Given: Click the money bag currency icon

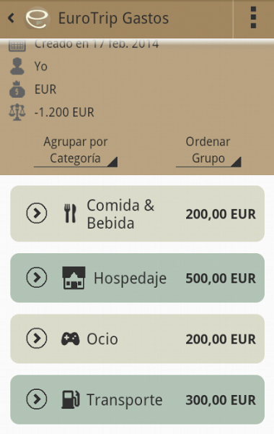Looking at the screenshot, I should point(17,89).
